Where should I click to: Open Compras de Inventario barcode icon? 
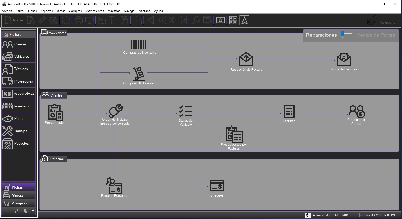[x=139, y=45]
